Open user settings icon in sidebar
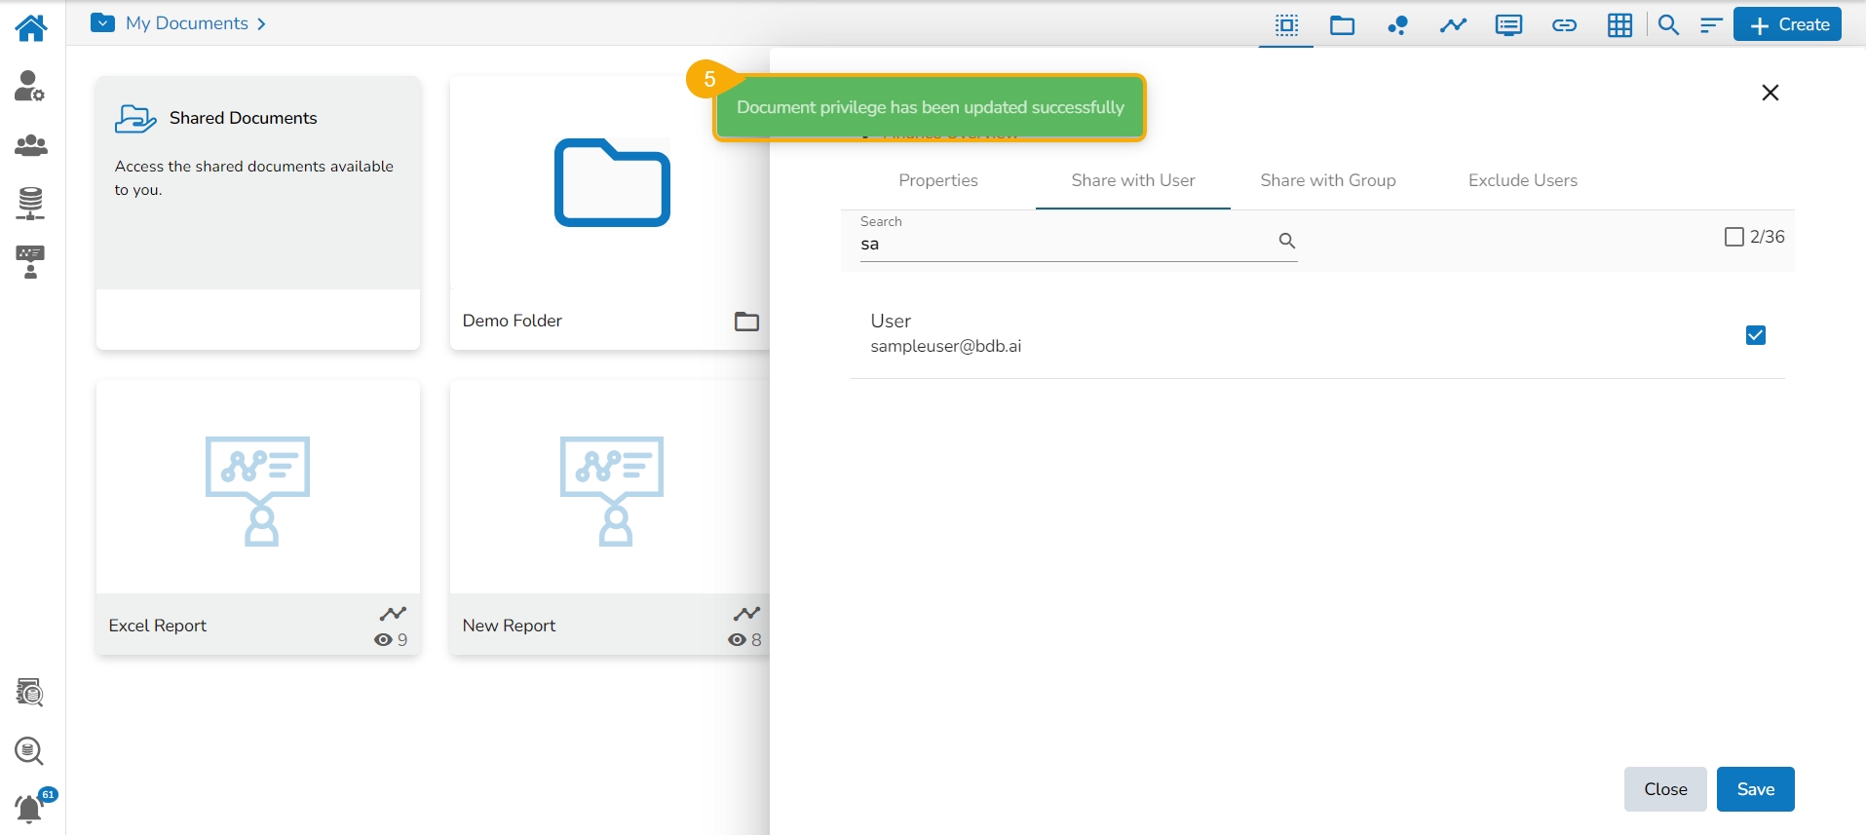1866x835 pixels. [30, 86]
